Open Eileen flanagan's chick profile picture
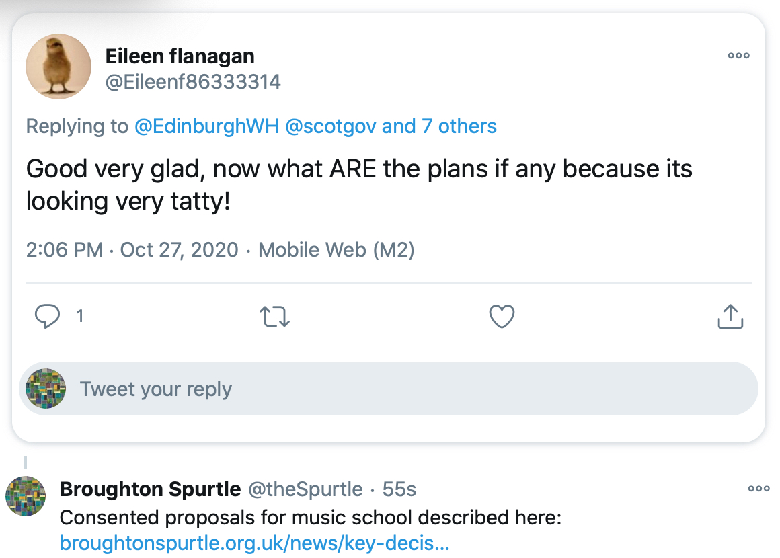The height and width of the screenshot is (558, 780). 58,66
